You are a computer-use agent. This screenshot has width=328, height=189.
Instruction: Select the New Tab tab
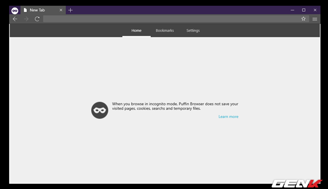coord(43,10)
